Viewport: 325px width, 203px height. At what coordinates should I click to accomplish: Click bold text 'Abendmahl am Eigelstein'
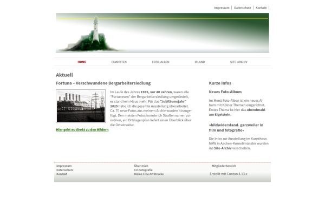coord(237,112)
